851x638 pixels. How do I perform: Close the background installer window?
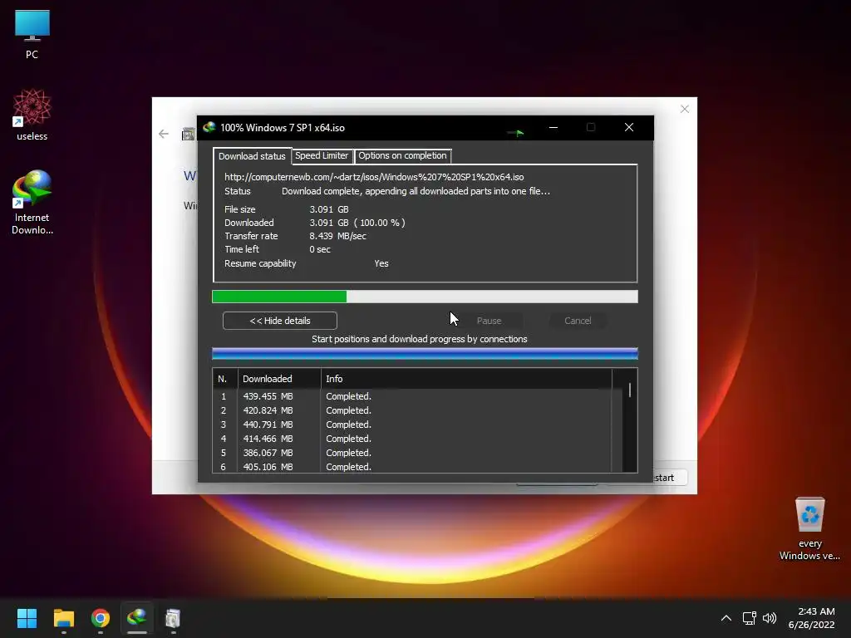pos(685,109)
